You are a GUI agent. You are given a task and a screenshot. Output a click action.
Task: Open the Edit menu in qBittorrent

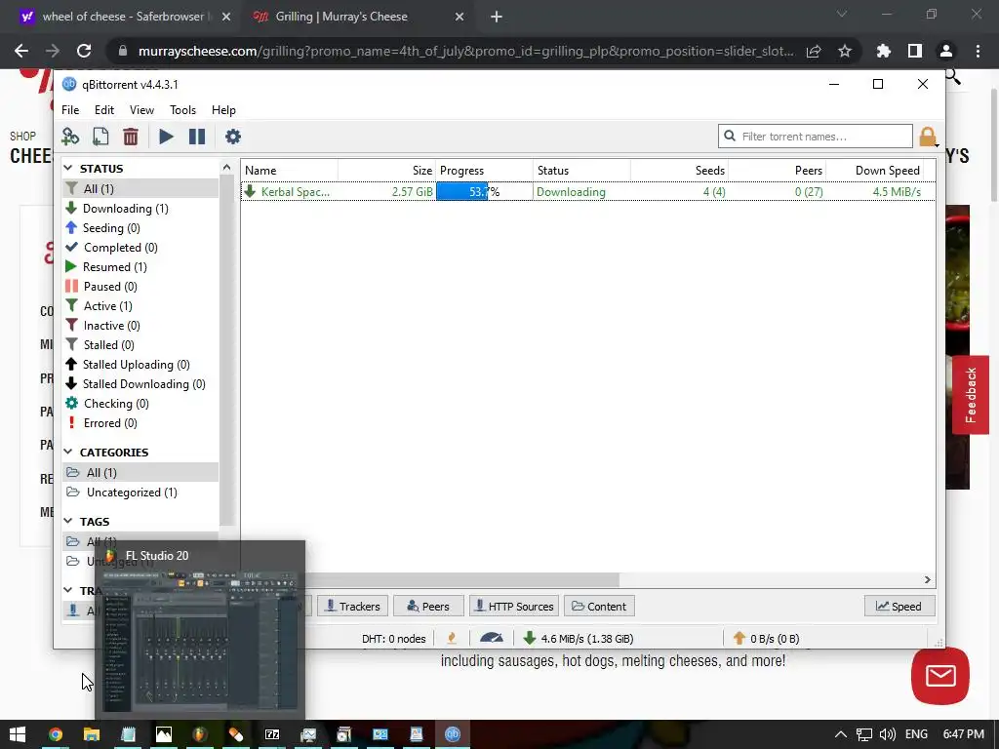click(x=103, y=110)
